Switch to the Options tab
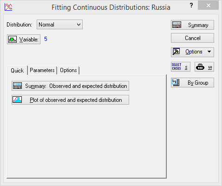222x186 pixels. pos(68,70)
